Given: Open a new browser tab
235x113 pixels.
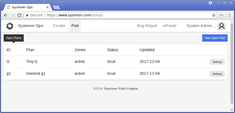Looking at the screenshot, I should pos(56,7).
